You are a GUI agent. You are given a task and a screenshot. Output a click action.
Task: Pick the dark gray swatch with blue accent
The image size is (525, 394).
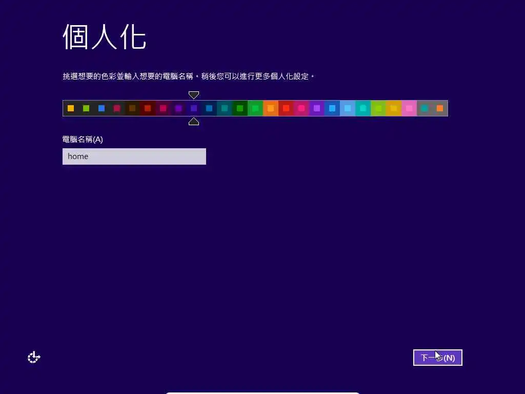tap(102, 108)
